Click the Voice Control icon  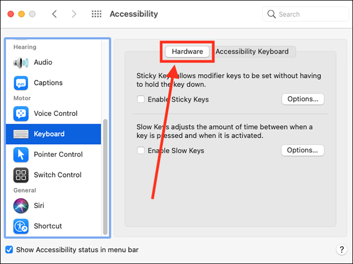(x=21, y=114)
